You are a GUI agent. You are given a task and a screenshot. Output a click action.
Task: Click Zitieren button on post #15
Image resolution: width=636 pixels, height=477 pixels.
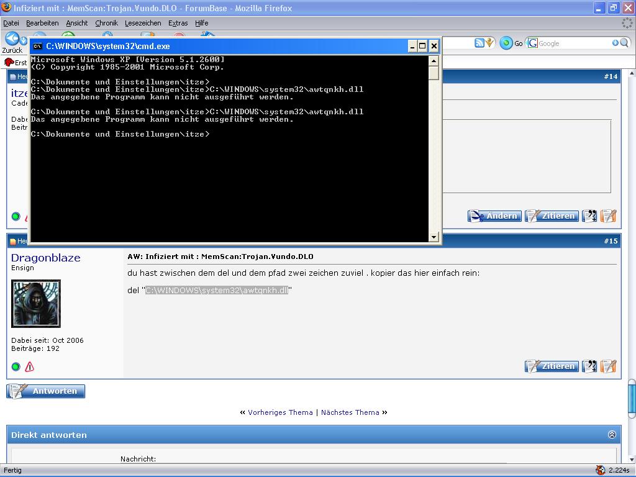coord(552,366)
